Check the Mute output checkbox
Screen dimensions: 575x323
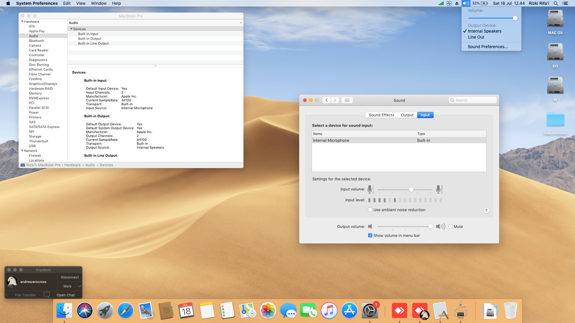point(450,227)
